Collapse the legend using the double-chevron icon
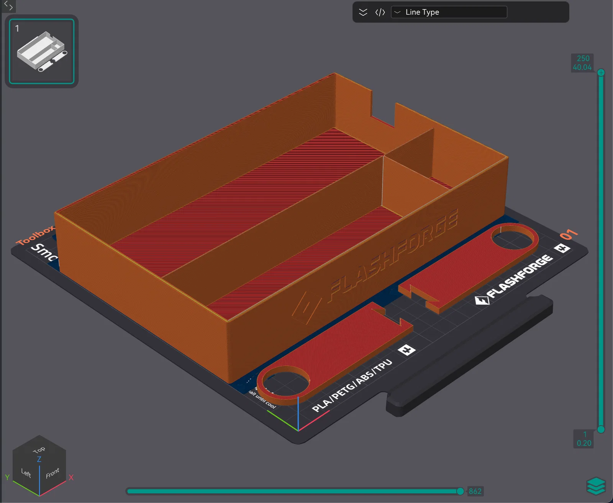The height and width of the screenshot is (503, 613). click(363, 12)
